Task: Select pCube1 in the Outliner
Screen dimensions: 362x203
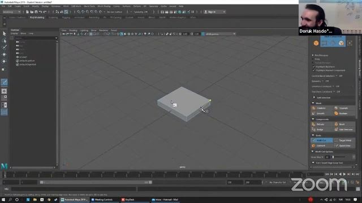Action: (x=23, y=57)
